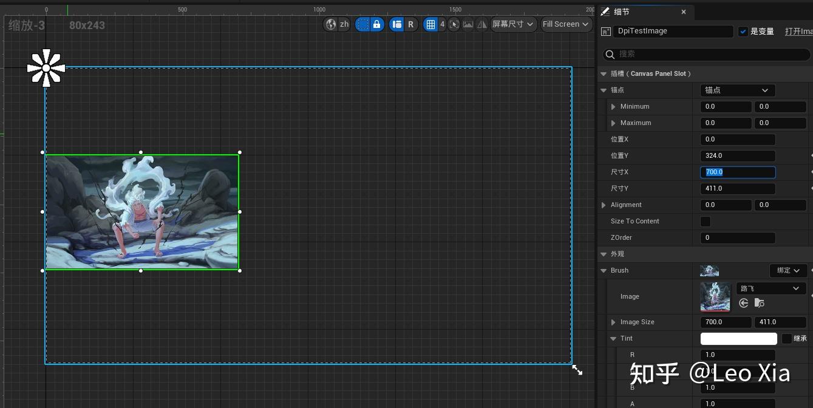Toggle the 继承 inherit checkbox
The width and height of the screenshot is (813, 408).
[x=787, y=338]
